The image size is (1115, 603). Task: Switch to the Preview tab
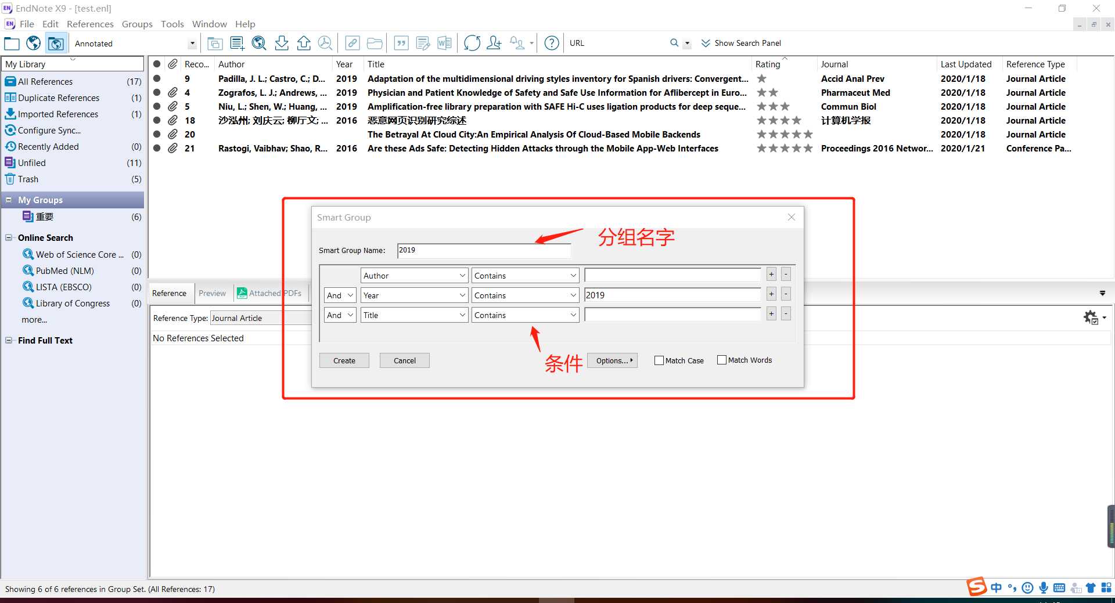212,293
